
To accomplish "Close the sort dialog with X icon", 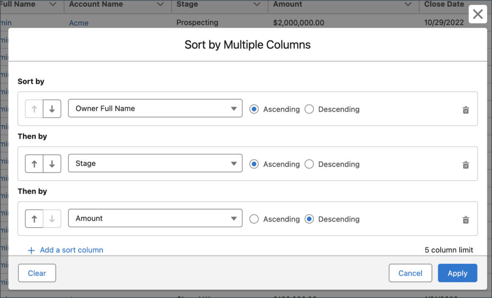I will pos(478,14).
